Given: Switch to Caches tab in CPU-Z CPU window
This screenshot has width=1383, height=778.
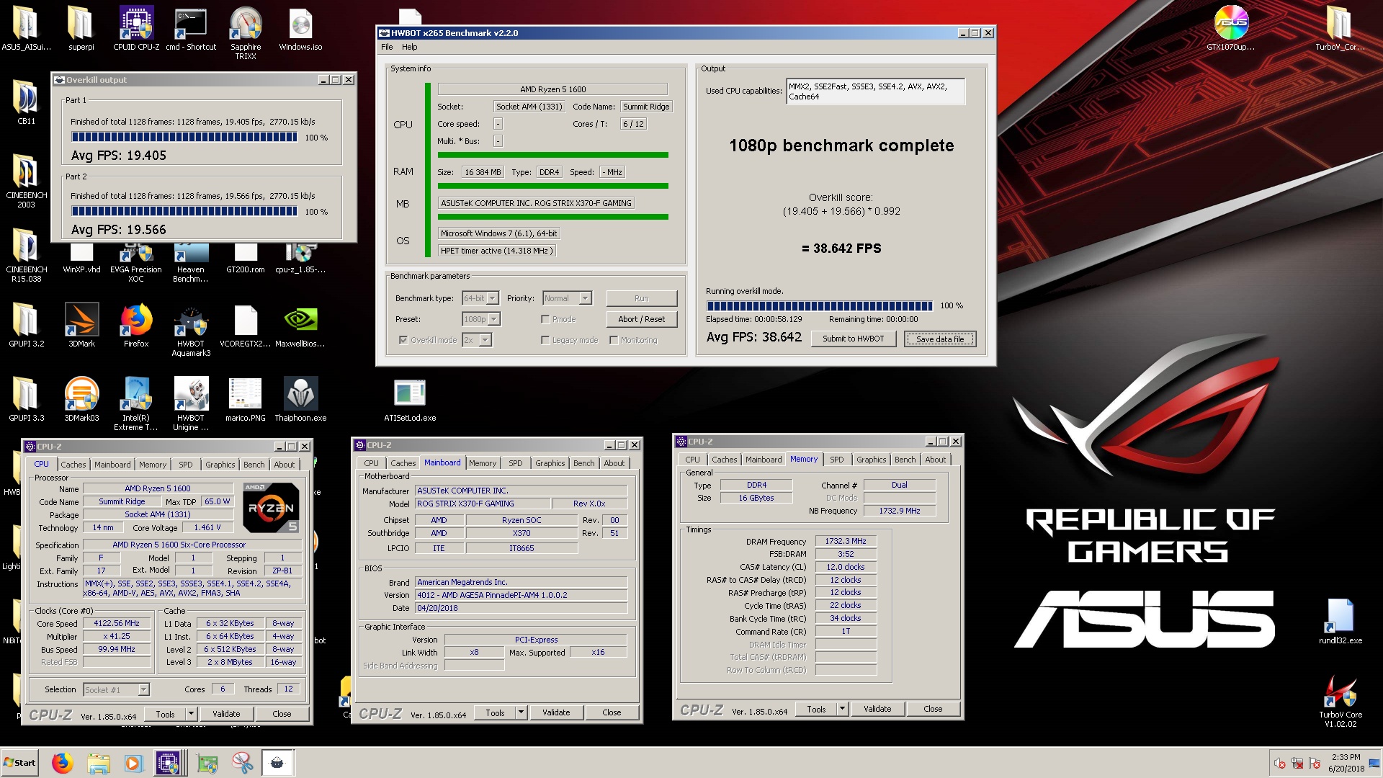Looking at the screenshot, I should click(x=73, y=465).
